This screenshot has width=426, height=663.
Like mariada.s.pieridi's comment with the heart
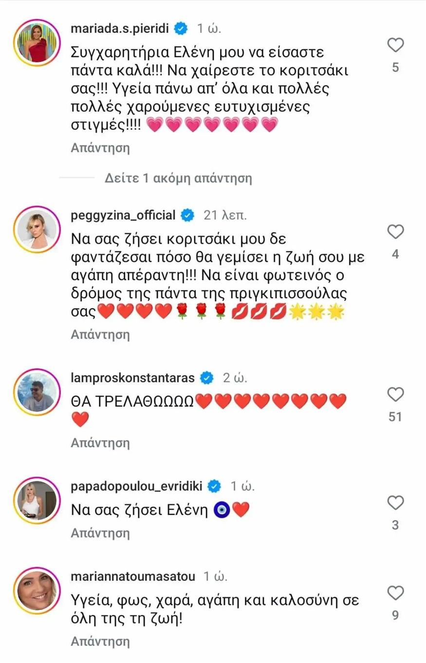[395, 45]
